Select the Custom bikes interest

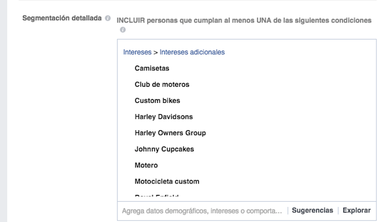click(x=157, y=100)
